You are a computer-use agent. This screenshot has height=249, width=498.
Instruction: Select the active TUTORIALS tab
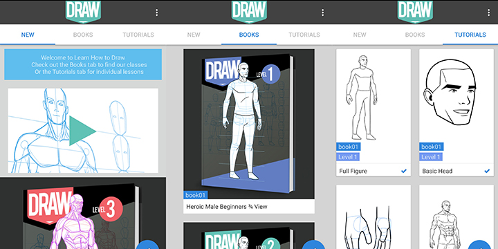click(470, 35)
